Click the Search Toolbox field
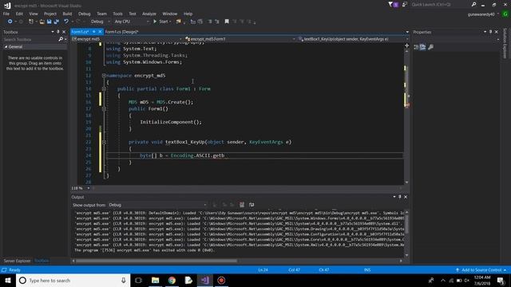Viewport: 511px width, 287px height. pyautogui.click(x=30, y=39)
